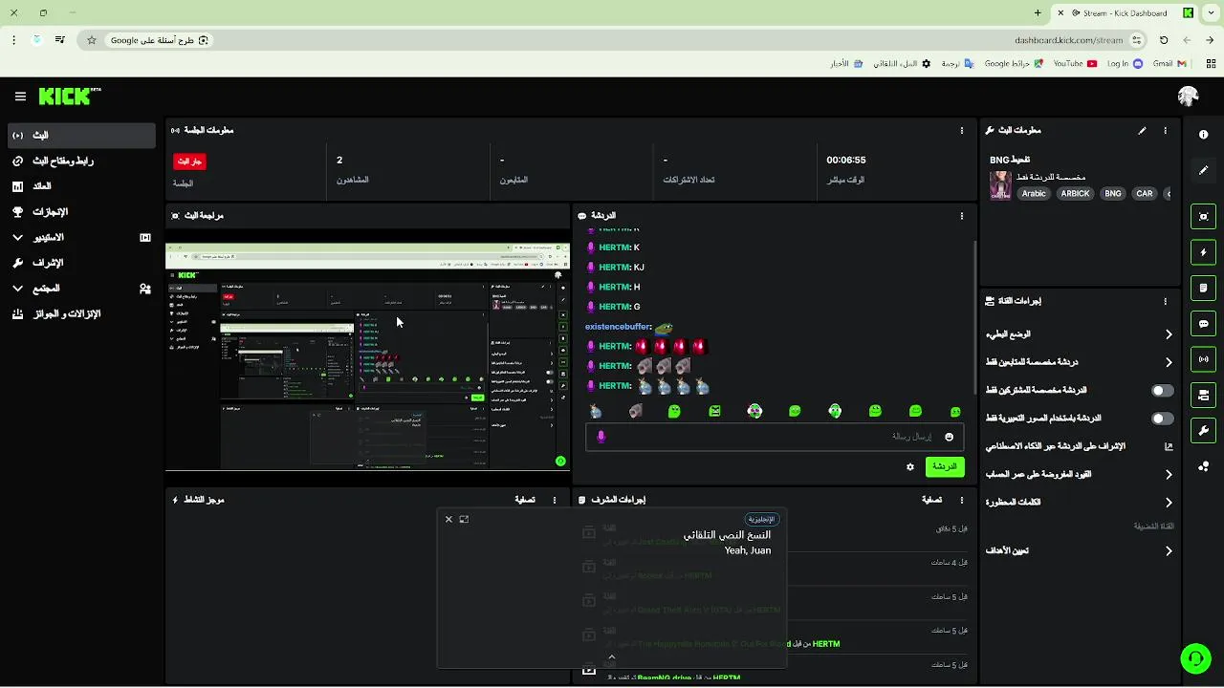Image resolution: width=1224 pixels, height=688 pixels.
Task: Open chat settings gear icon
Action: [910, 466]
